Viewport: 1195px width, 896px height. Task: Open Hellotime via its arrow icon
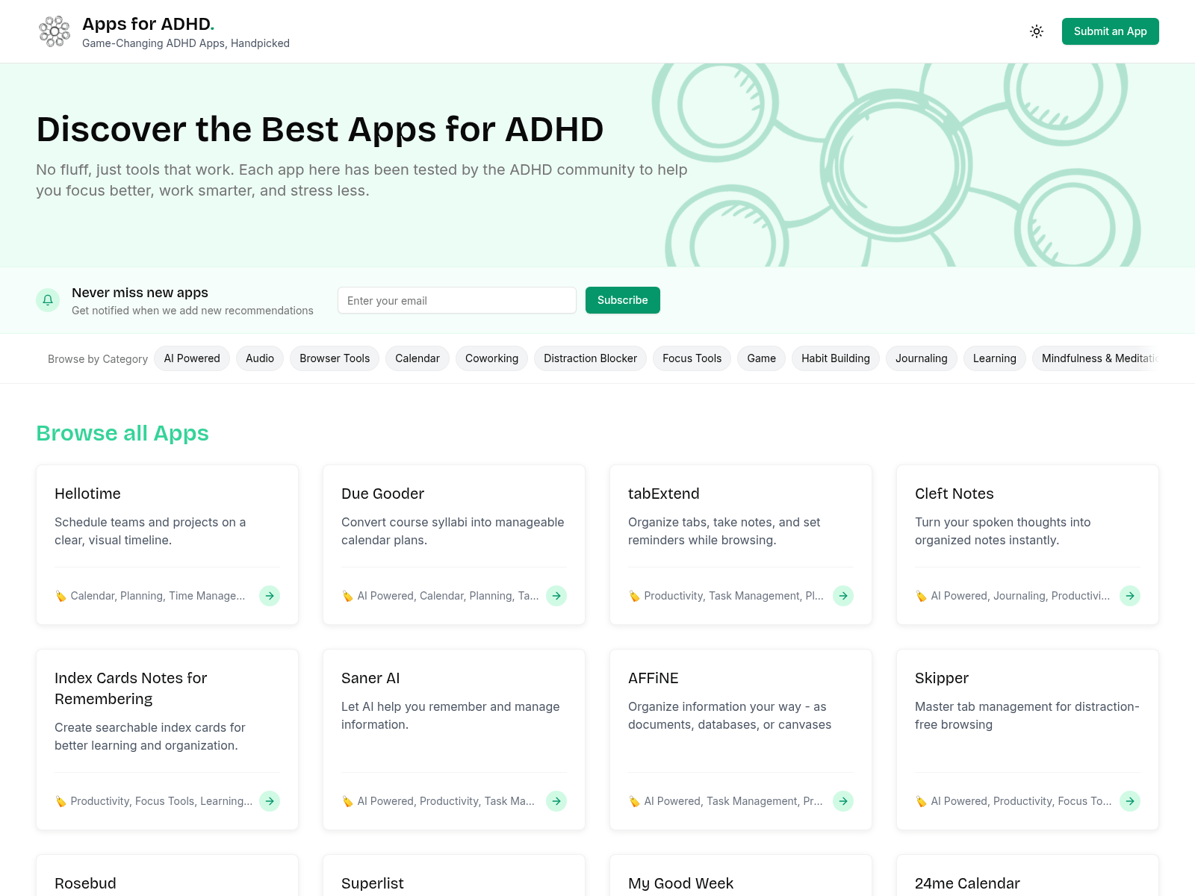[269, 596]
